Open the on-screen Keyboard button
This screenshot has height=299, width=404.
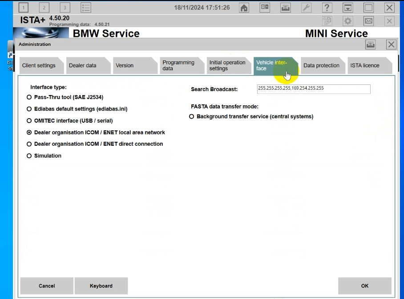point(101,286)
